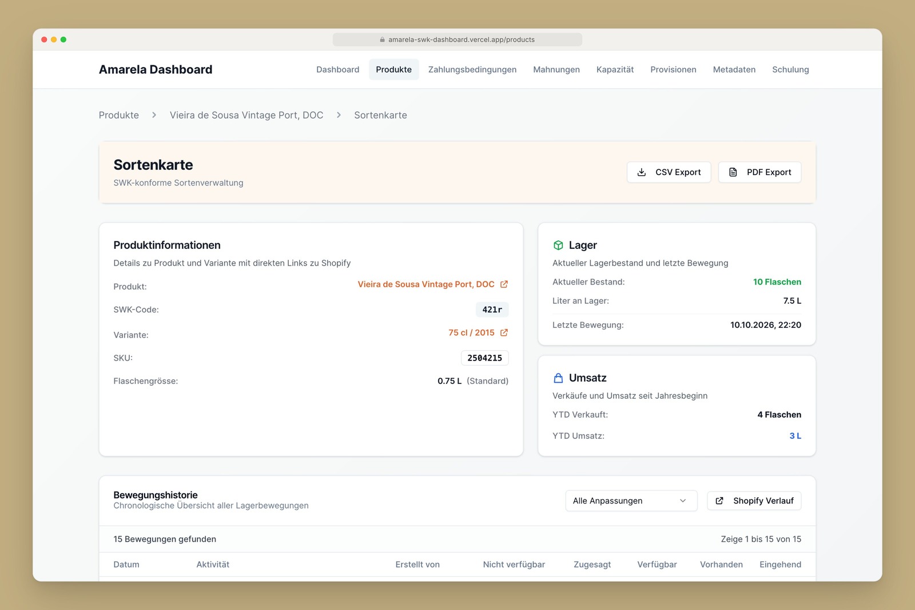Click the Sortenkarte breadcrumb text
Screen dimensions: 915x610
point(380,115)
